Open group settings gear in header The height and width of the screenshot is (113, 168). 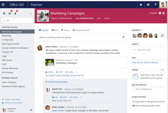163,13
